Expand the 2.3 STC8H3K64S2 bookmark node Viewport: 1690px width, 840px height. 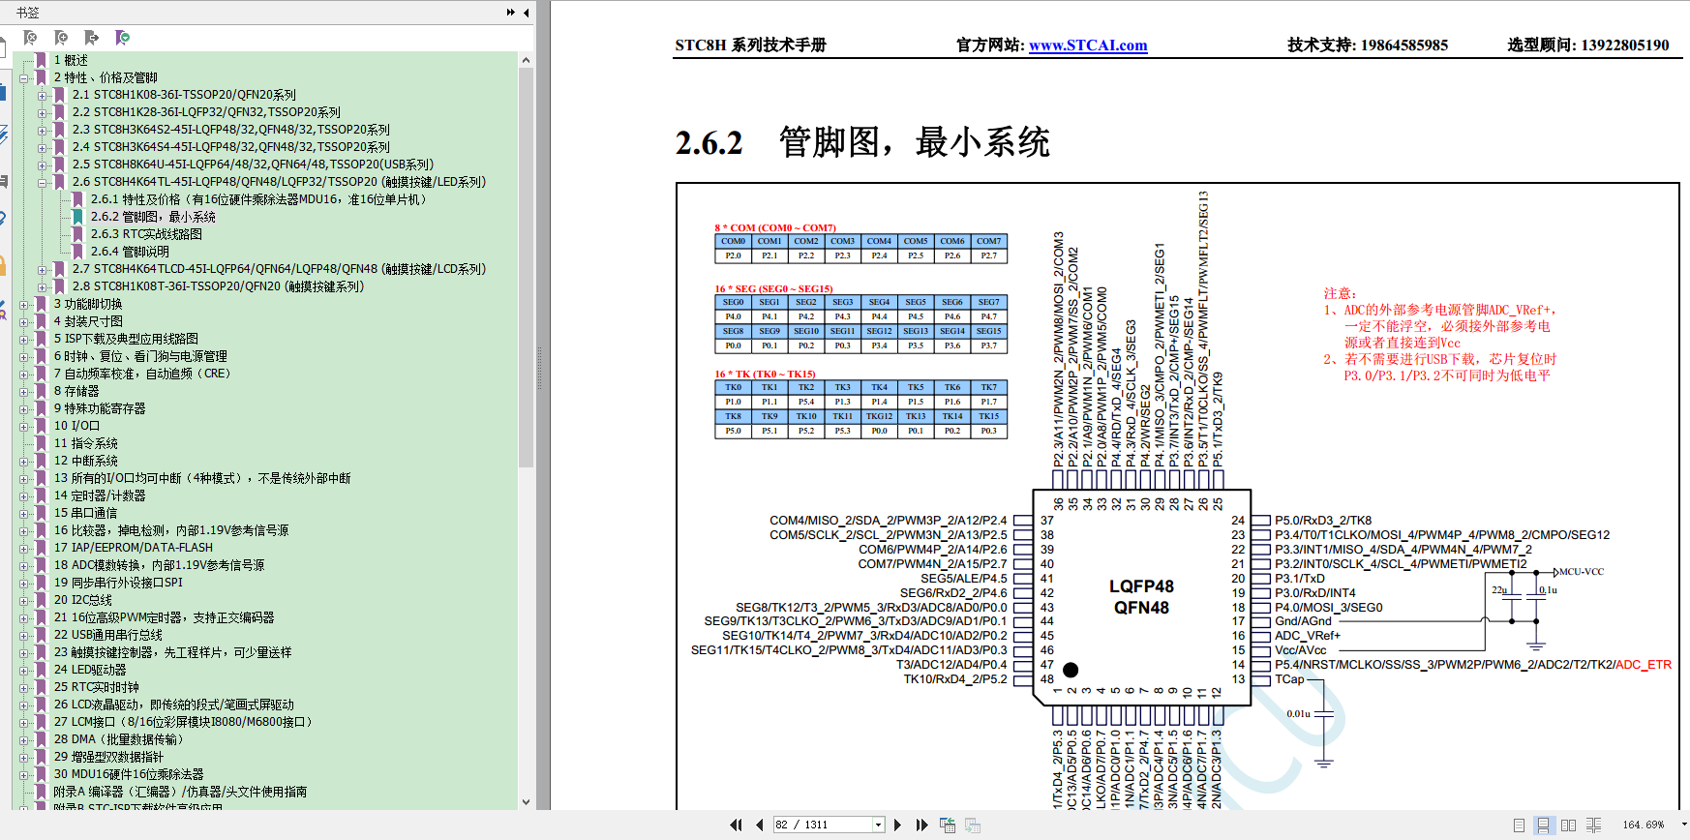(x=43, y=130)
